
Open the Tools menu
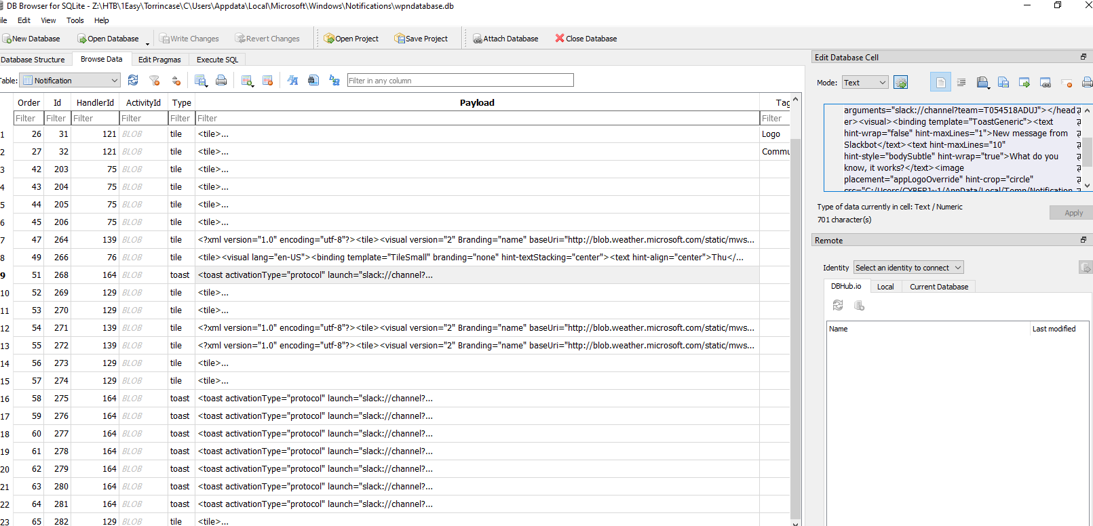75,20
